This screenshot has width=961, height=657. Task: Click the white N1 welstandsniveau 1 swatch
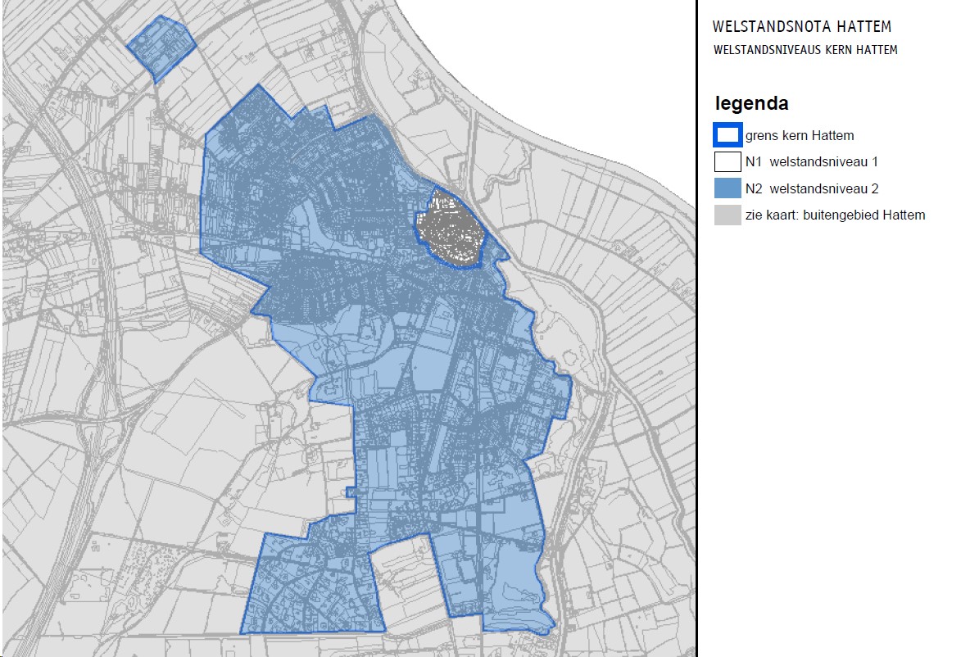(x=728, y=162)
